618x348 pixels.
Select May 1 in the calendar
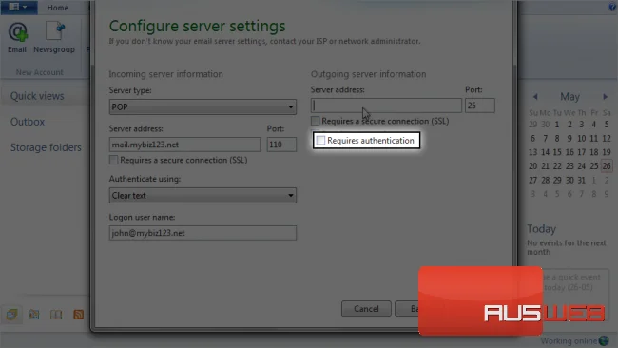pos(557,125)
